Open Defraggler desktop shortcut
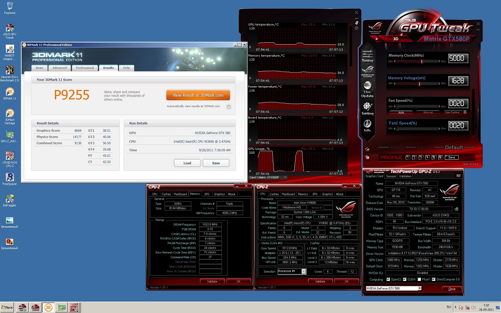This screenshot has width=501, height=313. point(10,200)
